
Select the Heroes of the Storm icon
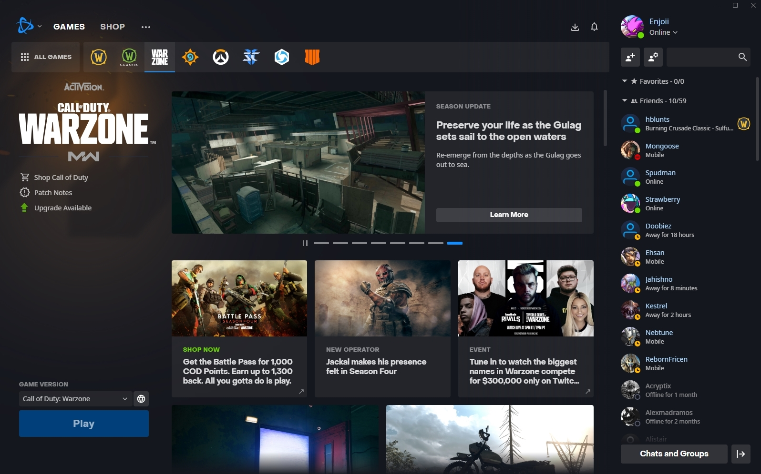[282, 57]
